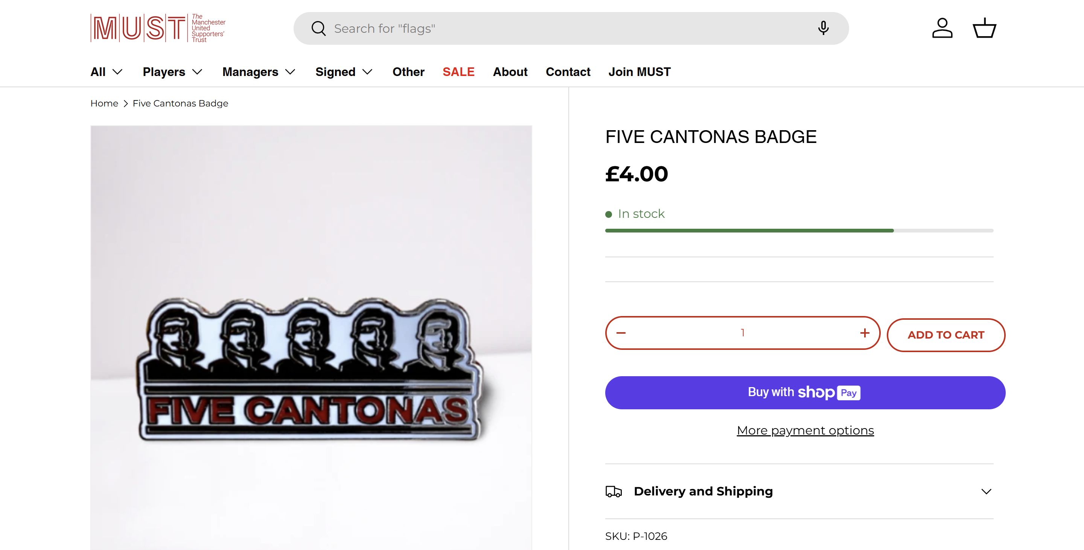Expand the All menu dropdown
Screen dimensions: 1084x550
pos(107,72)
